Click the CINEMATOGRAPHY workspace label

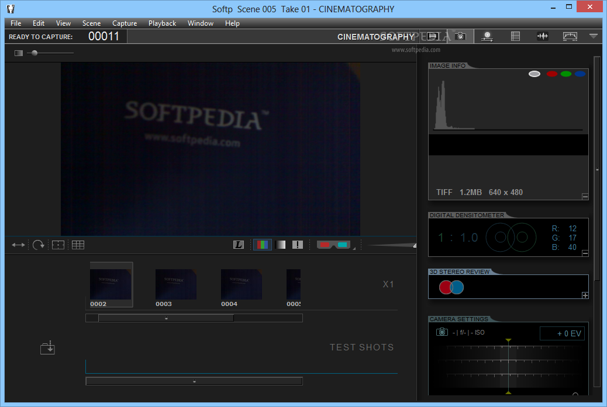376,37
